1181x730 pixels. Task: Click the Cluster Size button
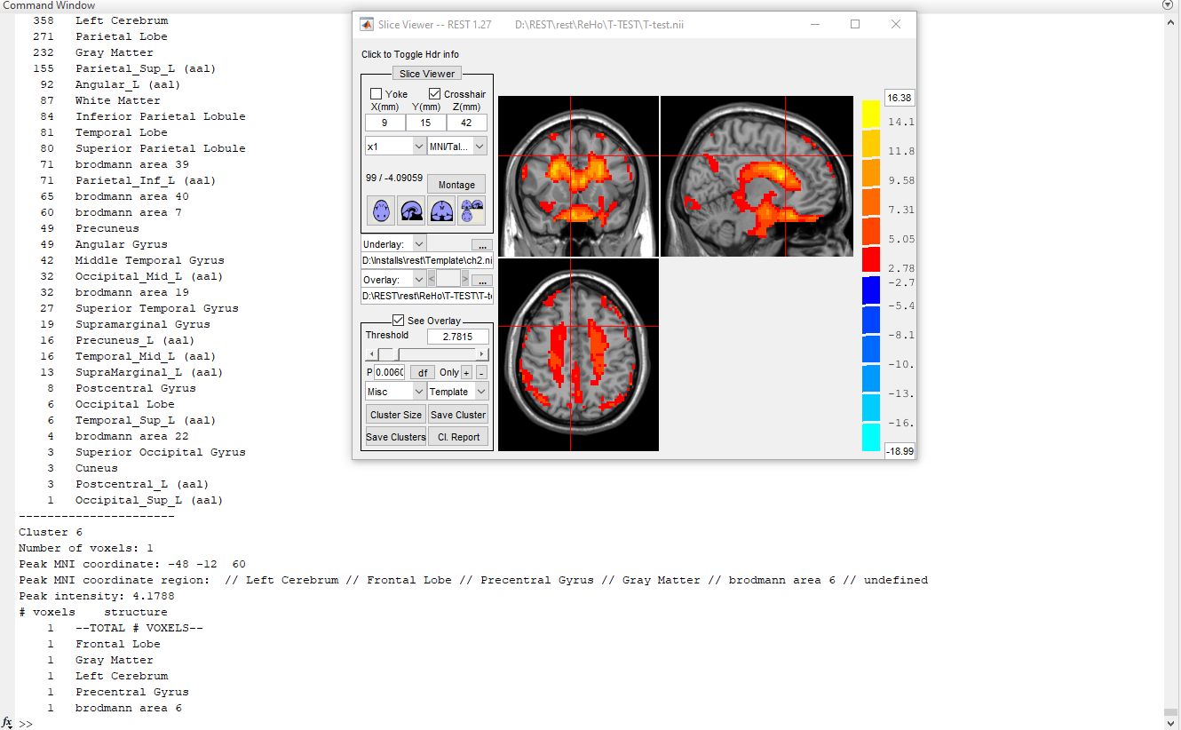[396, 415]
